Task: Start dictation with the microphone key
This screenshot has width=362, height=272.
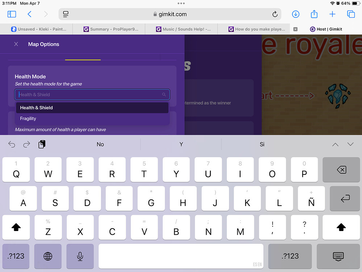Action: 80,256
